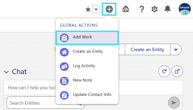Open the notifications bell
The image size is (193, 110).
[x=167, y=9]
